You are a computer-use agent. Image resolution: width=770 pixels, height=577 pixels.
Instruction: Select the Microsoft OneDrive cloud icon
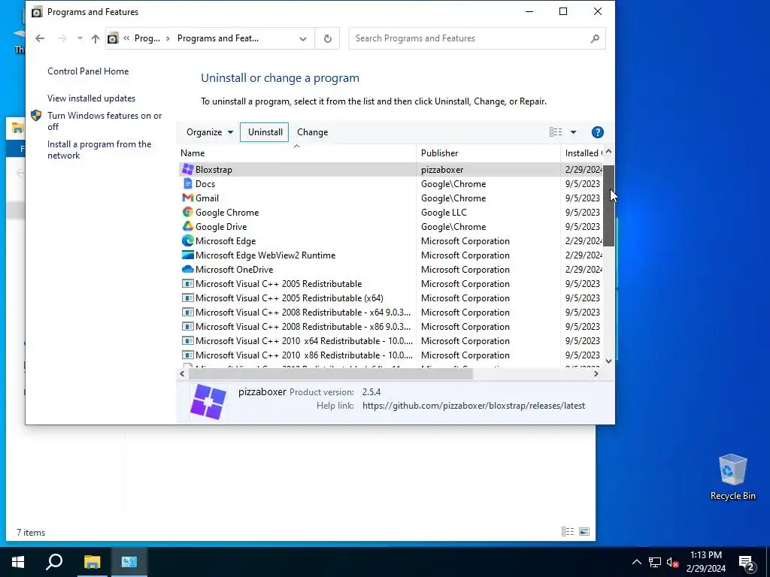pyautogui.click(x=187, y=269)
